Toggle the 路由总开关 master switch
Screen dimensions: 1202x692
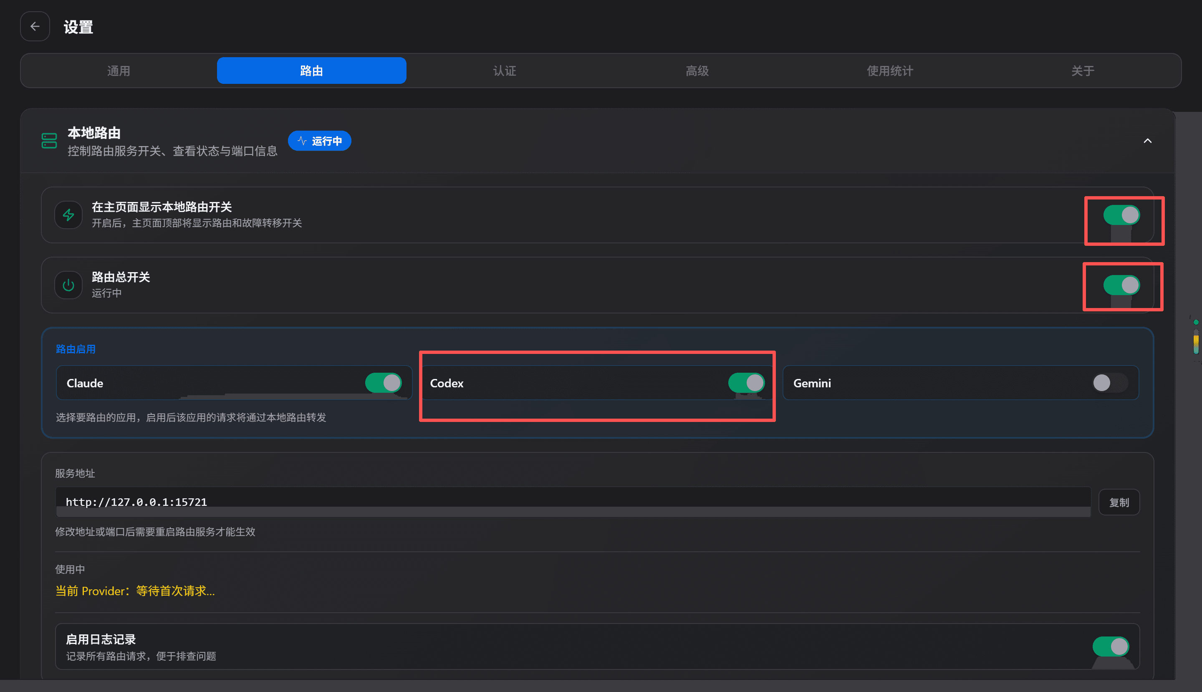point(1121,285)
